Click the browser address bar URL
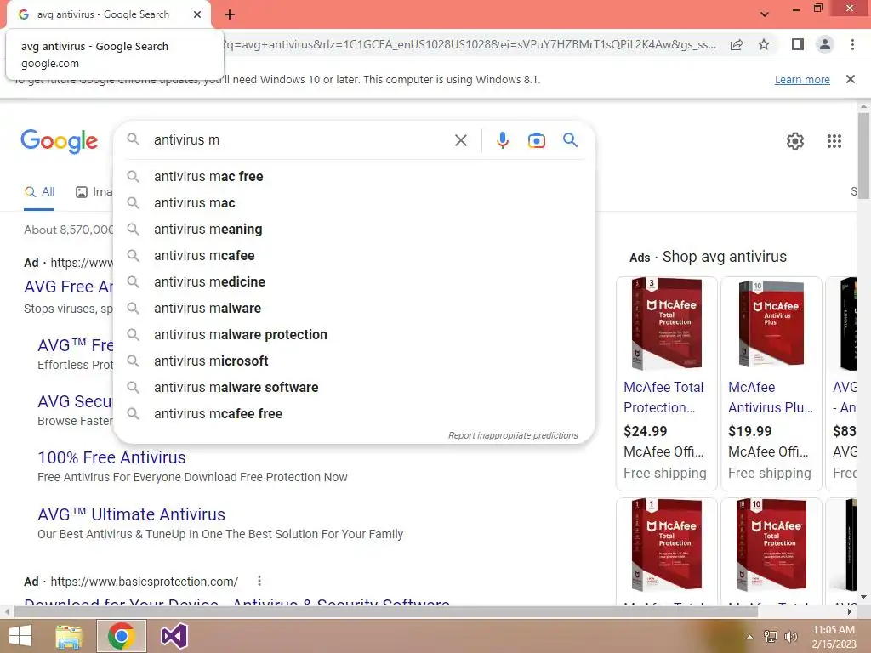 click(x=470, y=44)
